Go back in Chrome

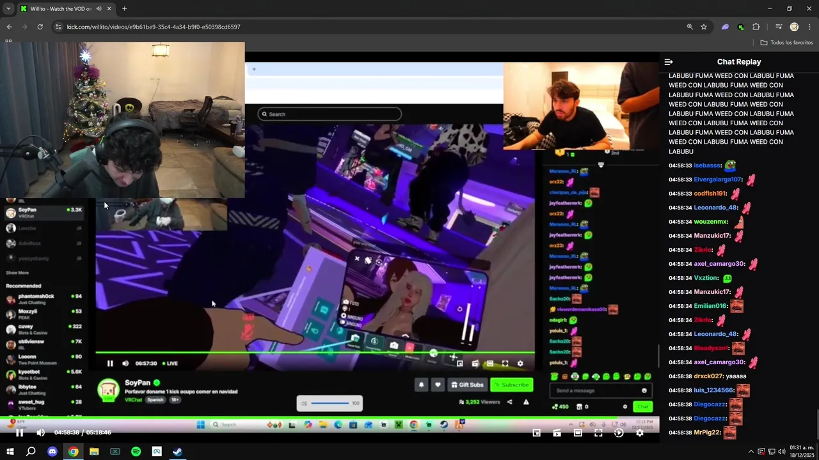(x=9, y=27)
